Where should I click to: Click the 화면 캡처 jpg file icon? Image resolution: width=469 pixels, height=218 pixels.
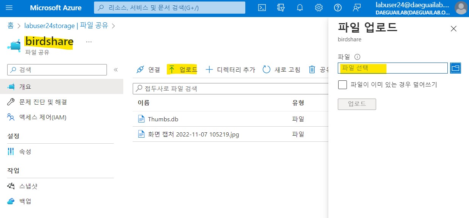[x=141, y=134]
